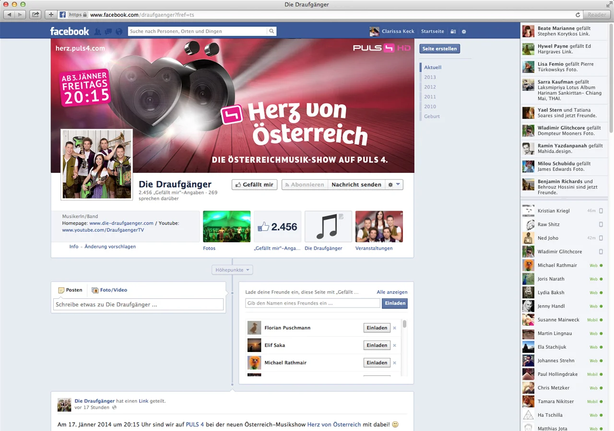This screenshot has width=614, height=431.
Task: Visit www.die-draufgaenger.com link
Action: [x=121, y=223]
